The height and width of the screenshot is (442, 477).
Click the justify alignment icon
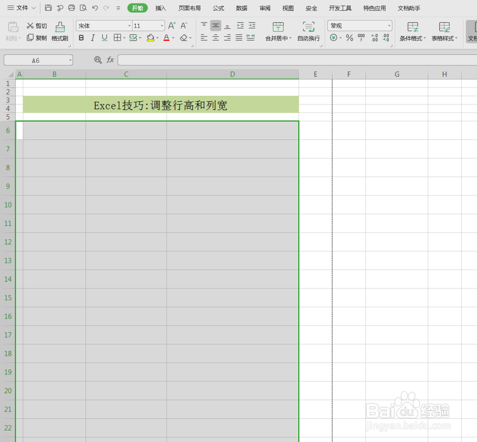pyautogui.click(x=239, y=38)
